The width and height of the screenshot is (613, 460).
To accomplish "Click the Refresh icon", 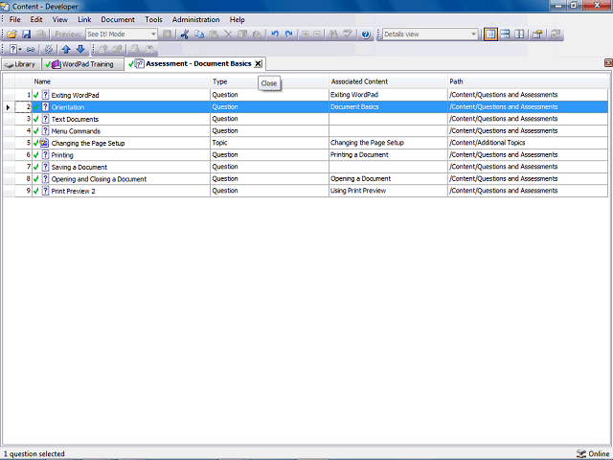I will coord(555,34).
